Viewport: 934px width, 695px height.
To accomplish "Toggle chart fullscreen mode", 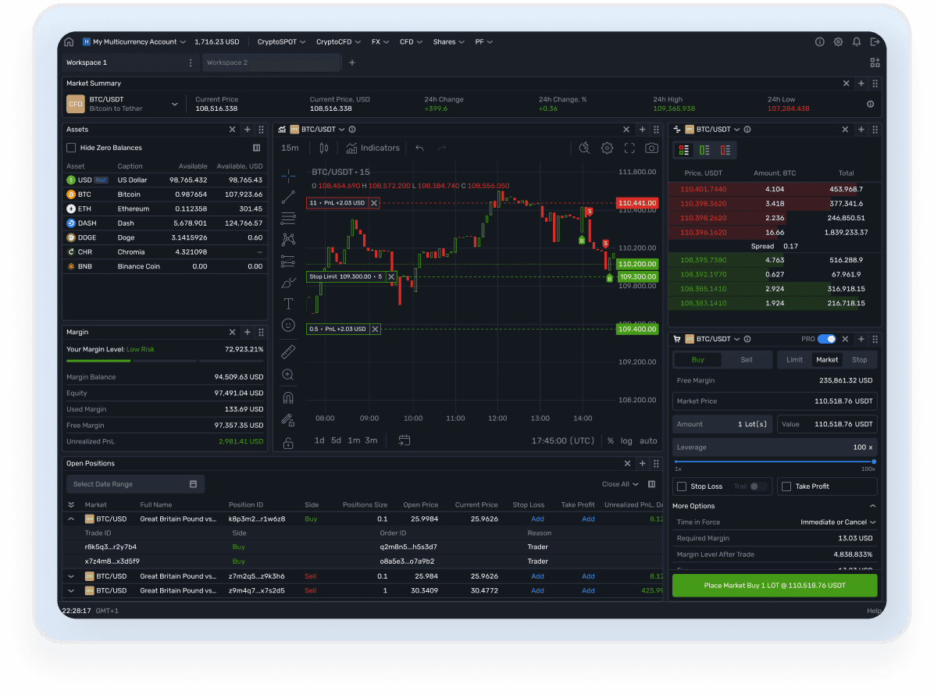I will pos(629,148).
